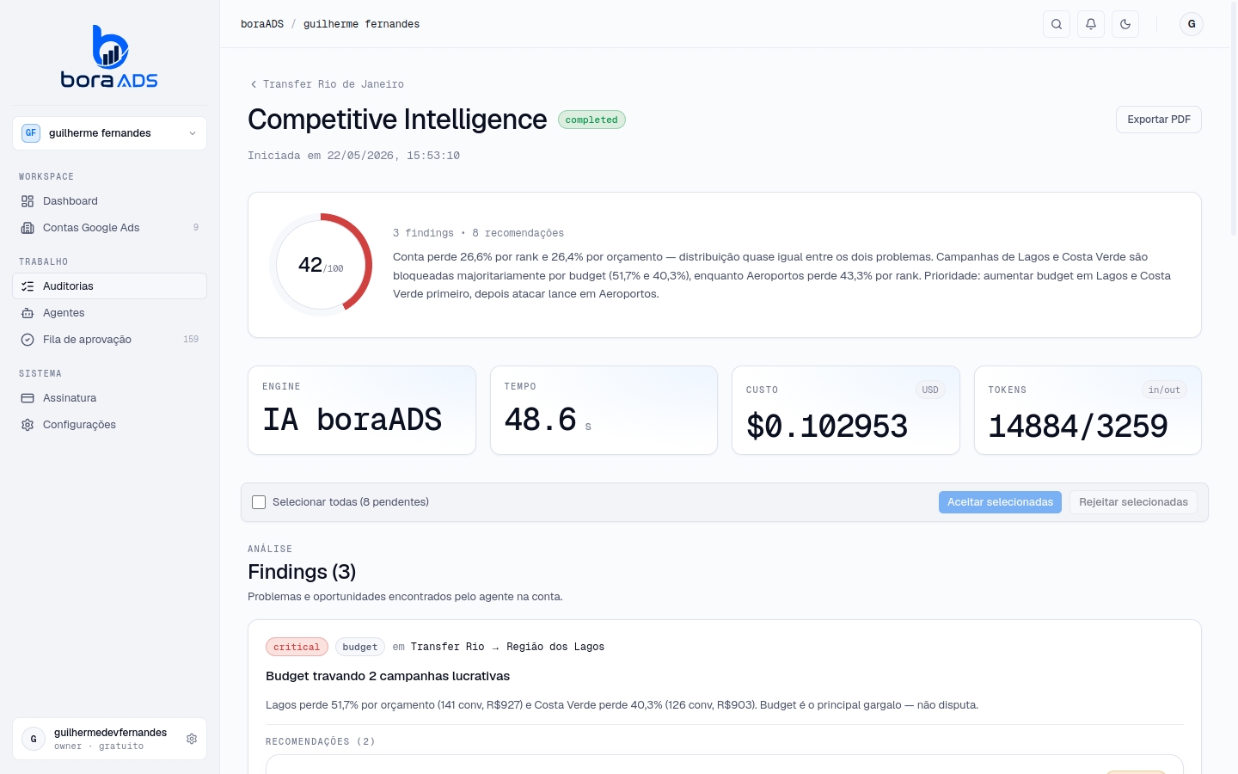
Task: Click the 159 count on Fila de aprovação
Action: [x=191, y=340]
